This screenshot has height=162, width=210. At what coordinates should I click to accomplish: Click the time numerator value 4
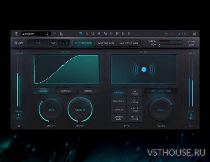click(x=60, y=43)
